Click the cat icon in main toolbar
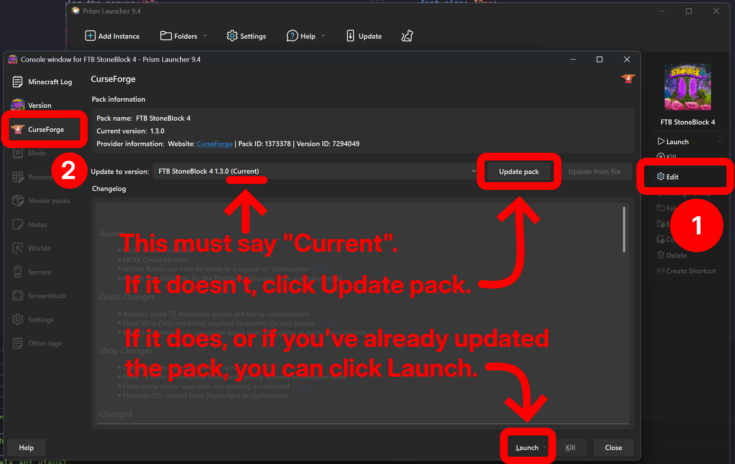 pyautogui.click(x=407, y=36)
